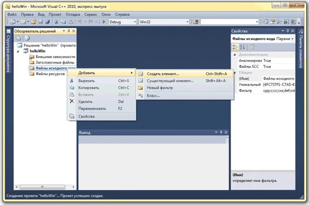The height and width of the screenshot is (205, 309).
Task: Open the Структура документа side tab
Action: (8, 52)
